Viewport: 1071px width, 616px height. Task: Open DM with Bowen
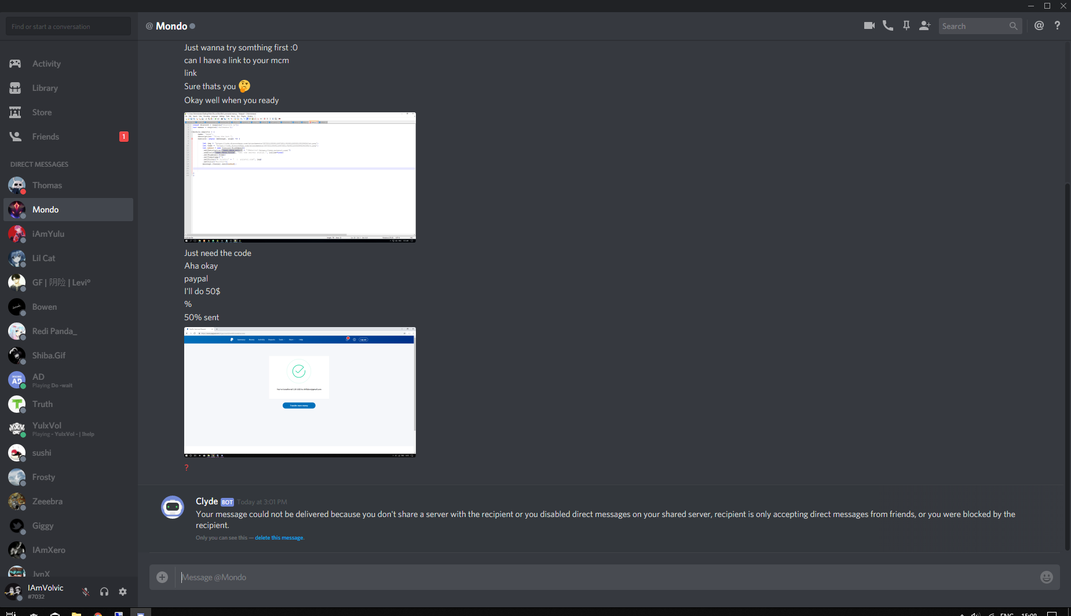coord(68,307)
